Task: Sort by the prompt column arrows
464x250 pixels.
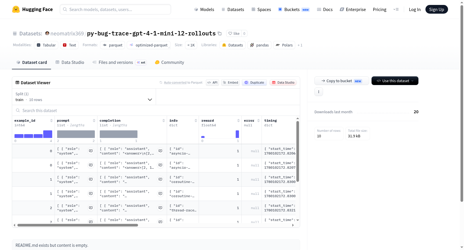Action: point(94,120)
